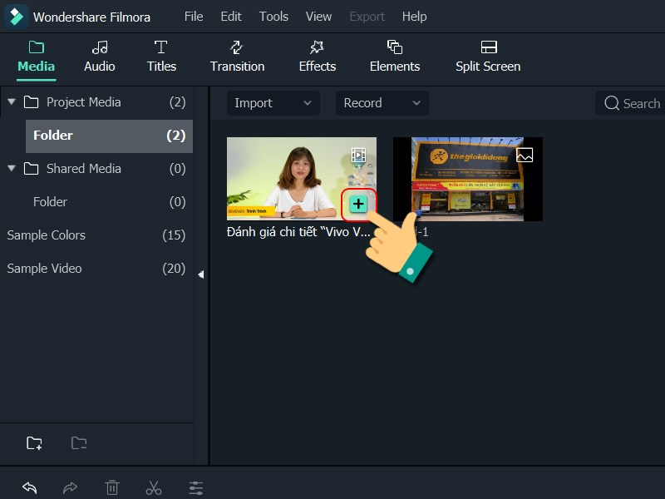Click the Undo arrow icon
The height and width of the screenshot is (499, 665).
[x=30, y=487]
